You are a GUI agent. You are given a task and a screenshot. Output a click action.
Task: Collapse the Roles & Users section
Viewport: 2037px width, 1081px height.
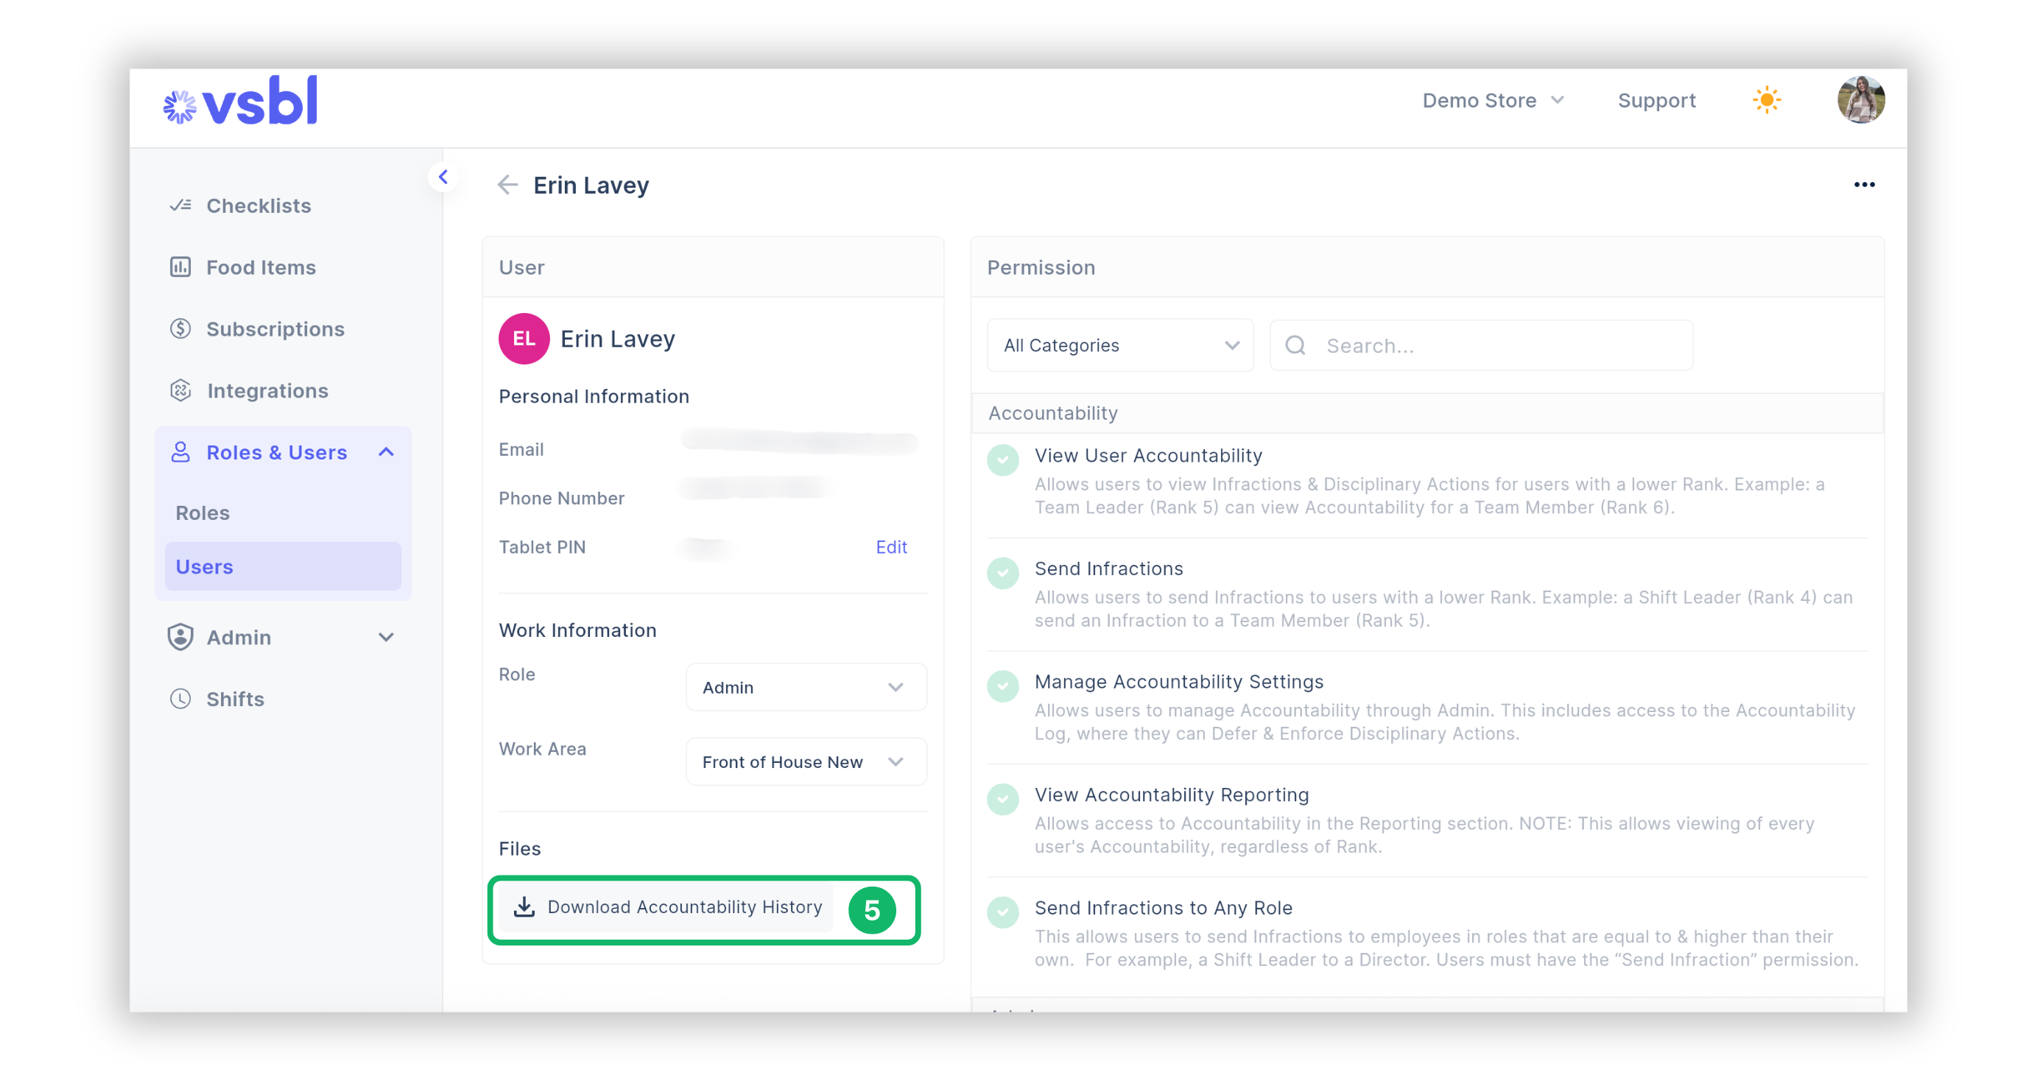[386, 452]
